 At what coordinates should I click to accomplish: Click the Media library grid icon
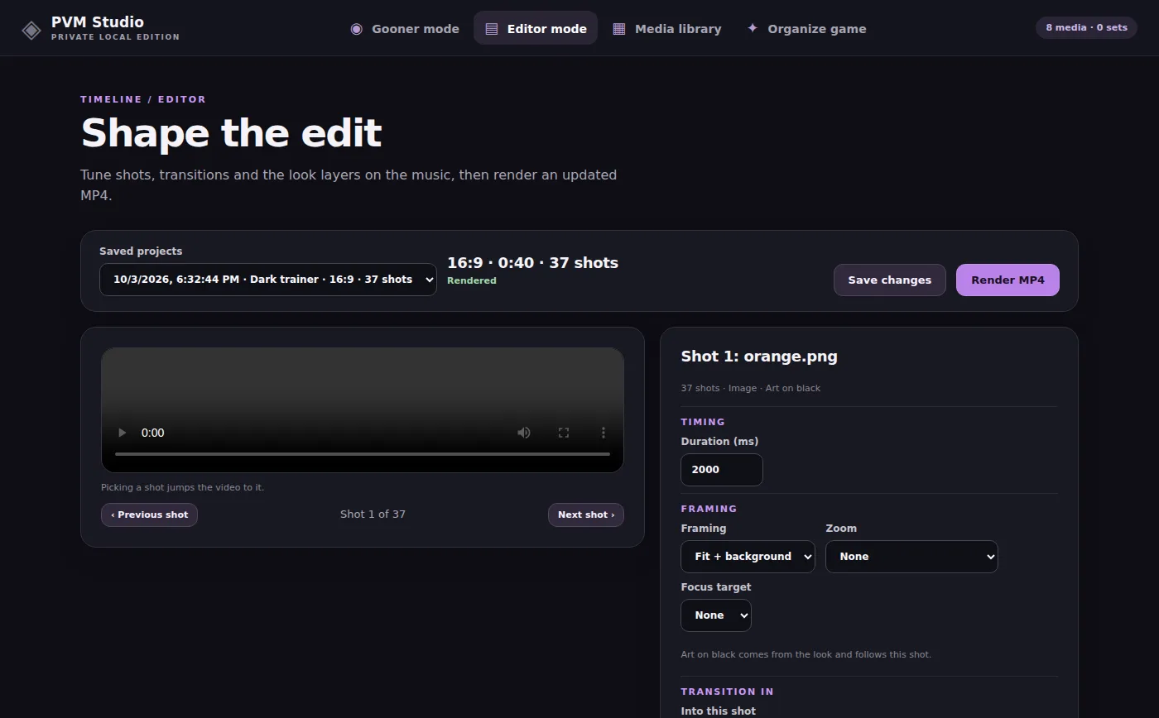tap(618, 29)
